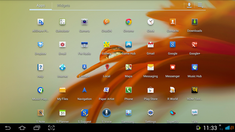Open the Recent apps button
The height and width of the screenshot is (132, 235).
click(37, 128)
